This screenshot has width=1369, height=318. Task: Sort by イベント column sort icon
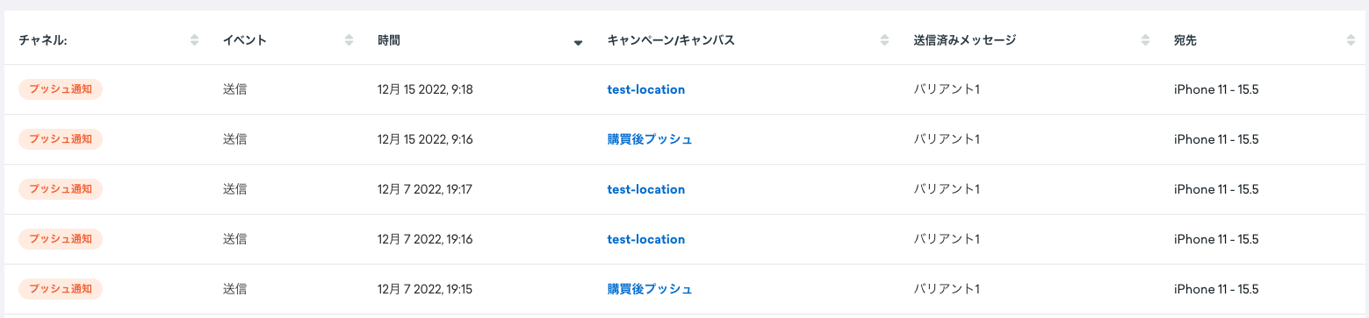[x=349, y=40]
